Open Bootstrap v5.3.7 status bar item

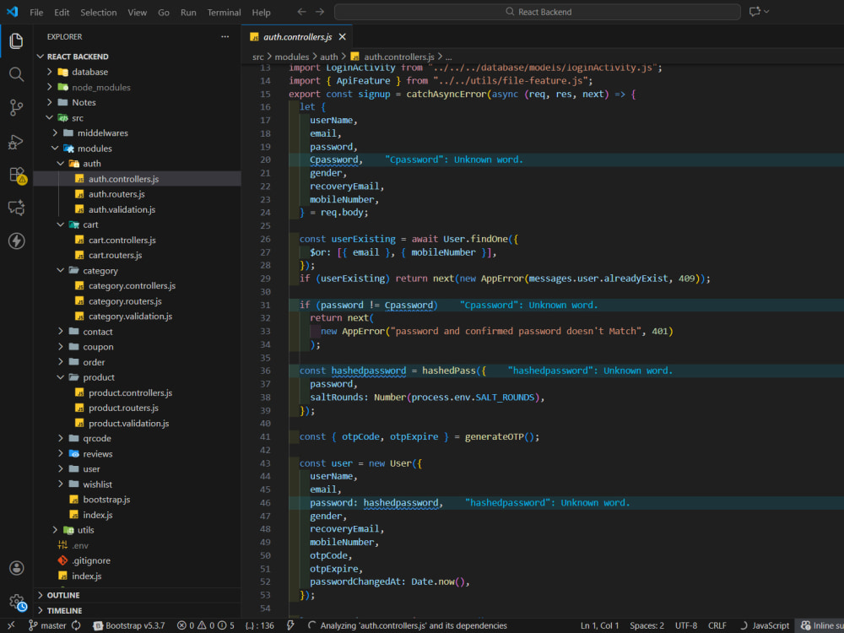129,625
